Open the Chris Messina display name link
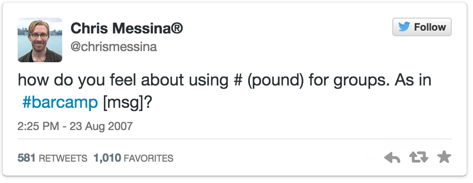 [127, 29]
